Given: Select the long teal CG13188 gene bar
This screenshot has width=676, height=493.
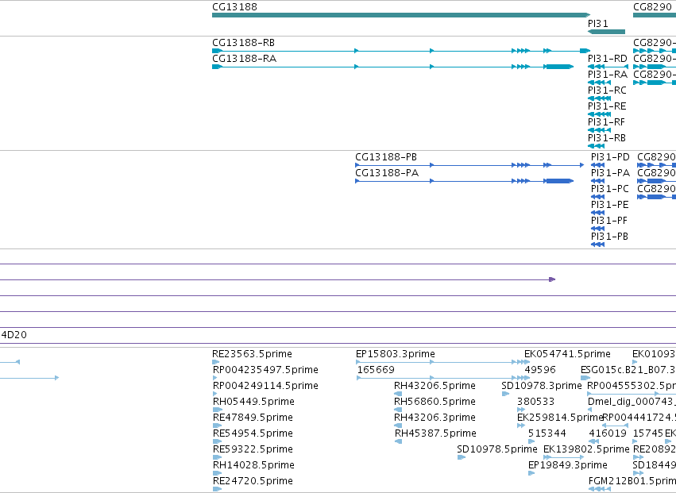Looking at the screenshot, I should click(401, 15).
